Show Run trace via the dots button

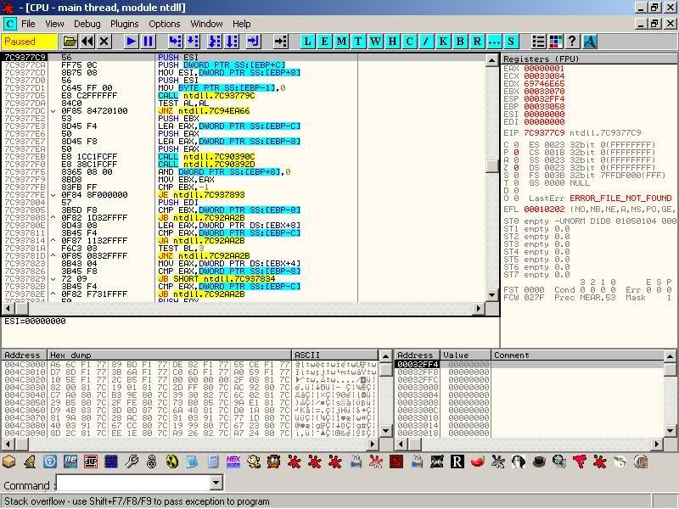(494, 41)
